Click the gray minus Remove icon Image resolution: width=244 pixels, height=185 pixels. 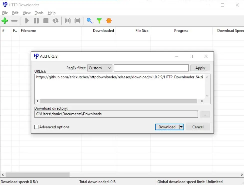click(x=14, y=21)
